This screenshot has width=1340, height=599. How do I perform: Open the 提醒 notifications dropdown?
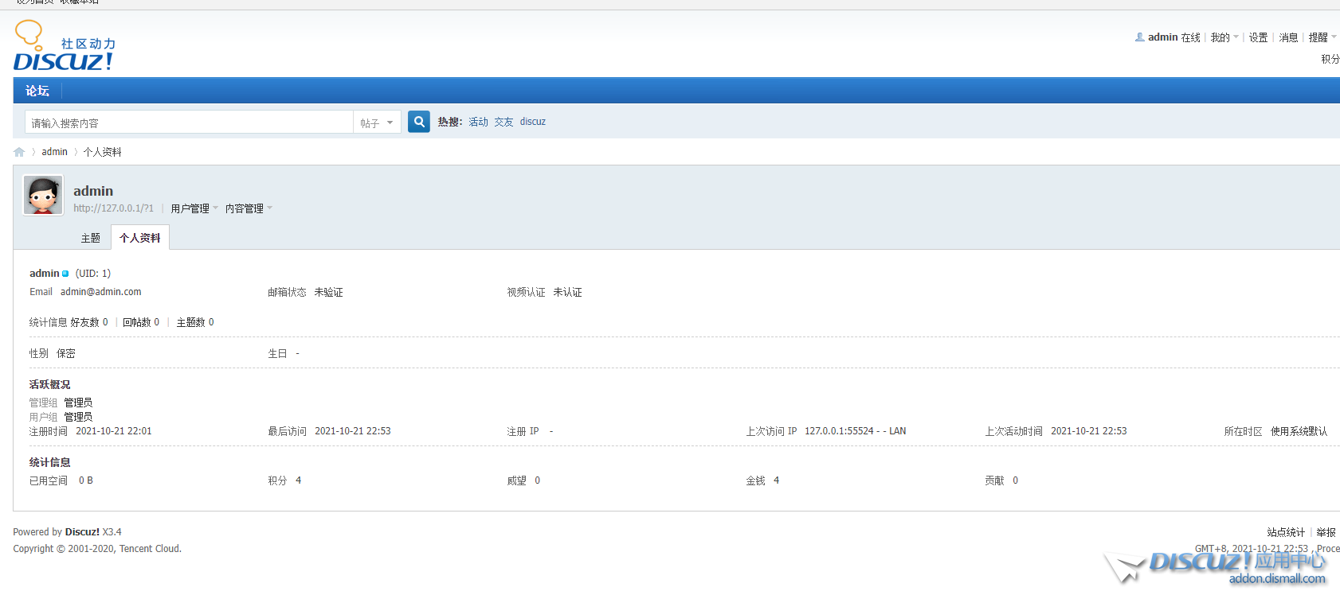pos(1322,37)
